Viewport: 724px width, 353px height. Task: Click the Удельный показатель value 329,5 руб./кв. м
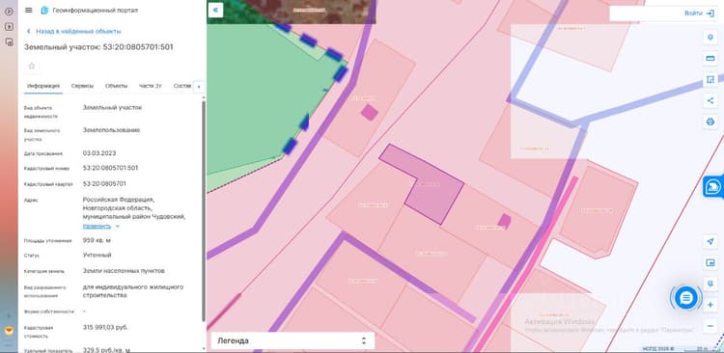tap(106, 350)
